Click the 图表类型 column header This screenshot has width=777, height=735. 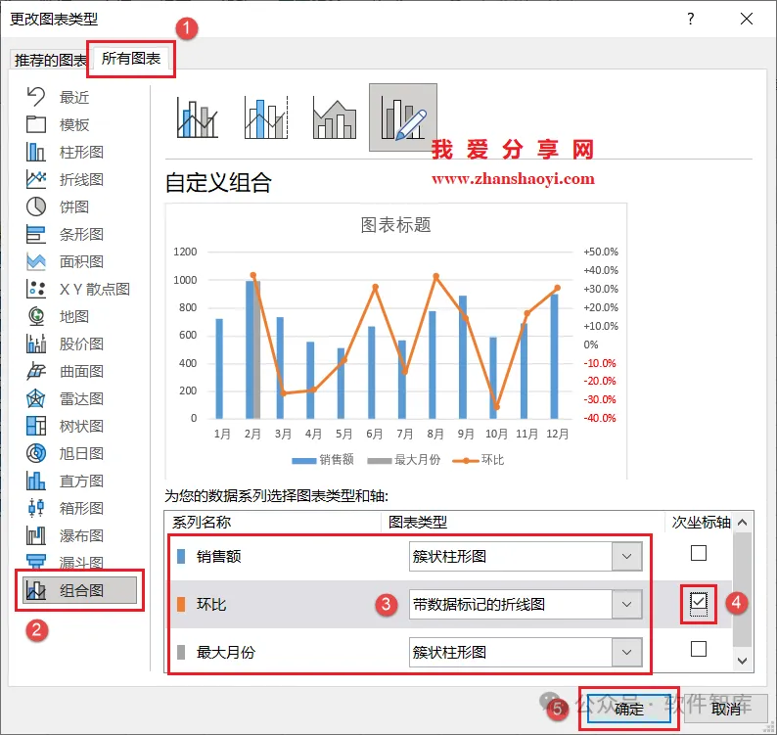click(417, 522)
